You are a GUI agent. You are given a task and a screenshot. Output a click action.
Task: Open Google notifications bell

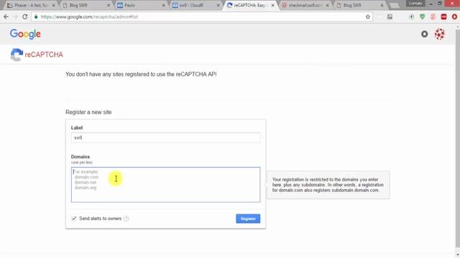point(424,34)
